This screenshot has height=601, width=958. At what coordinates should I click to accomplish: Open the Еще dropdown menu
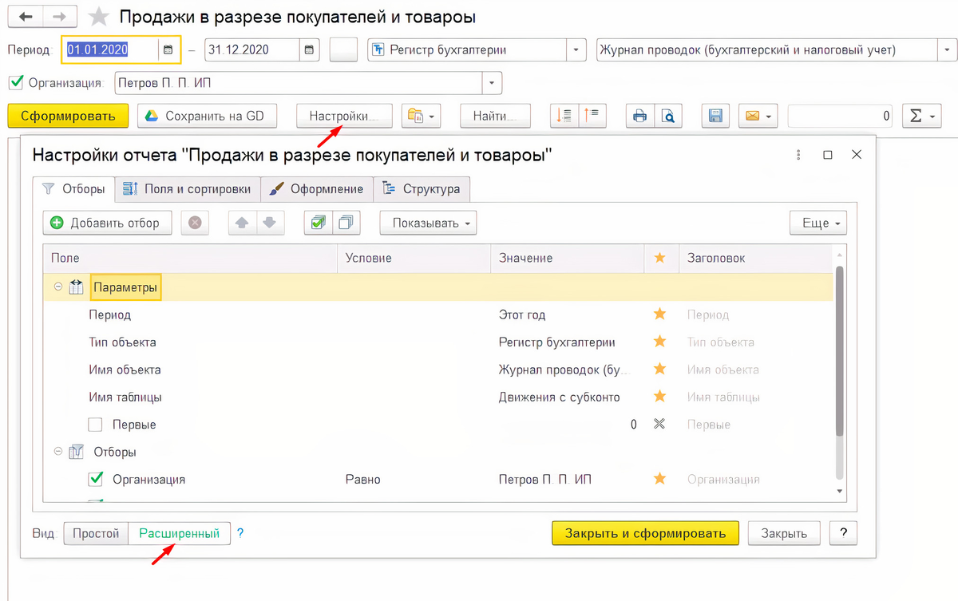(817, 223)
